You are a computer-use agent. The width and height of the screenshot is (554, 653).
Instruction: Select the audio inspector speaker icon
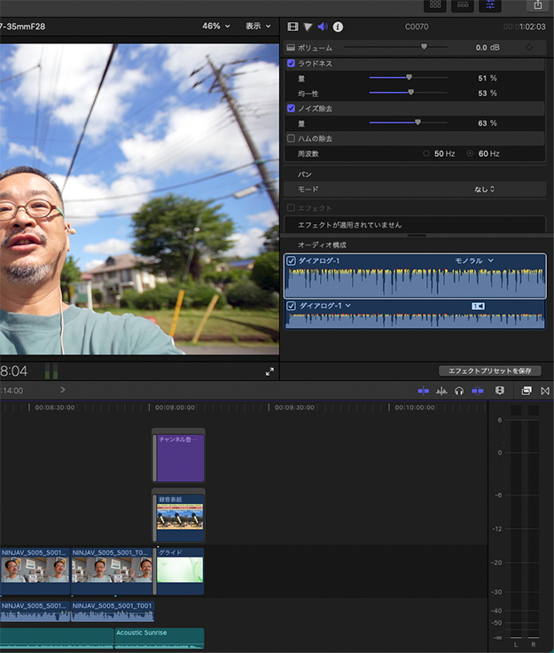tap(323, 27)
